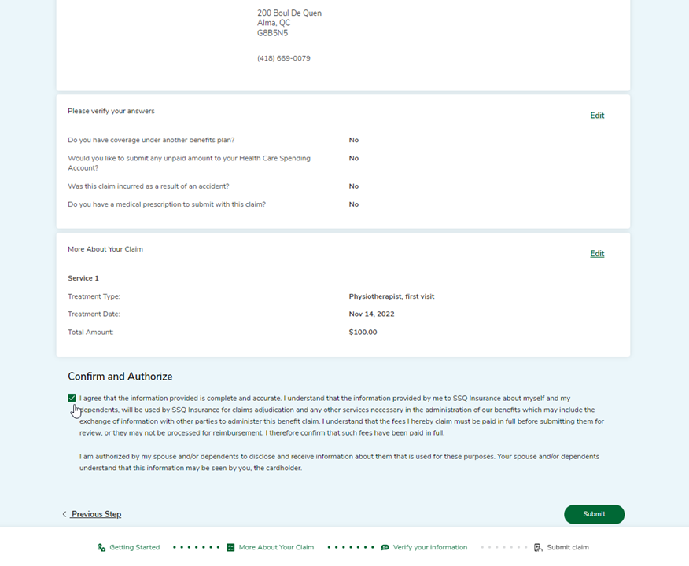Click the back chevron beside Previous Step
This screenshot has height=566, width=689.
[64, 514]
